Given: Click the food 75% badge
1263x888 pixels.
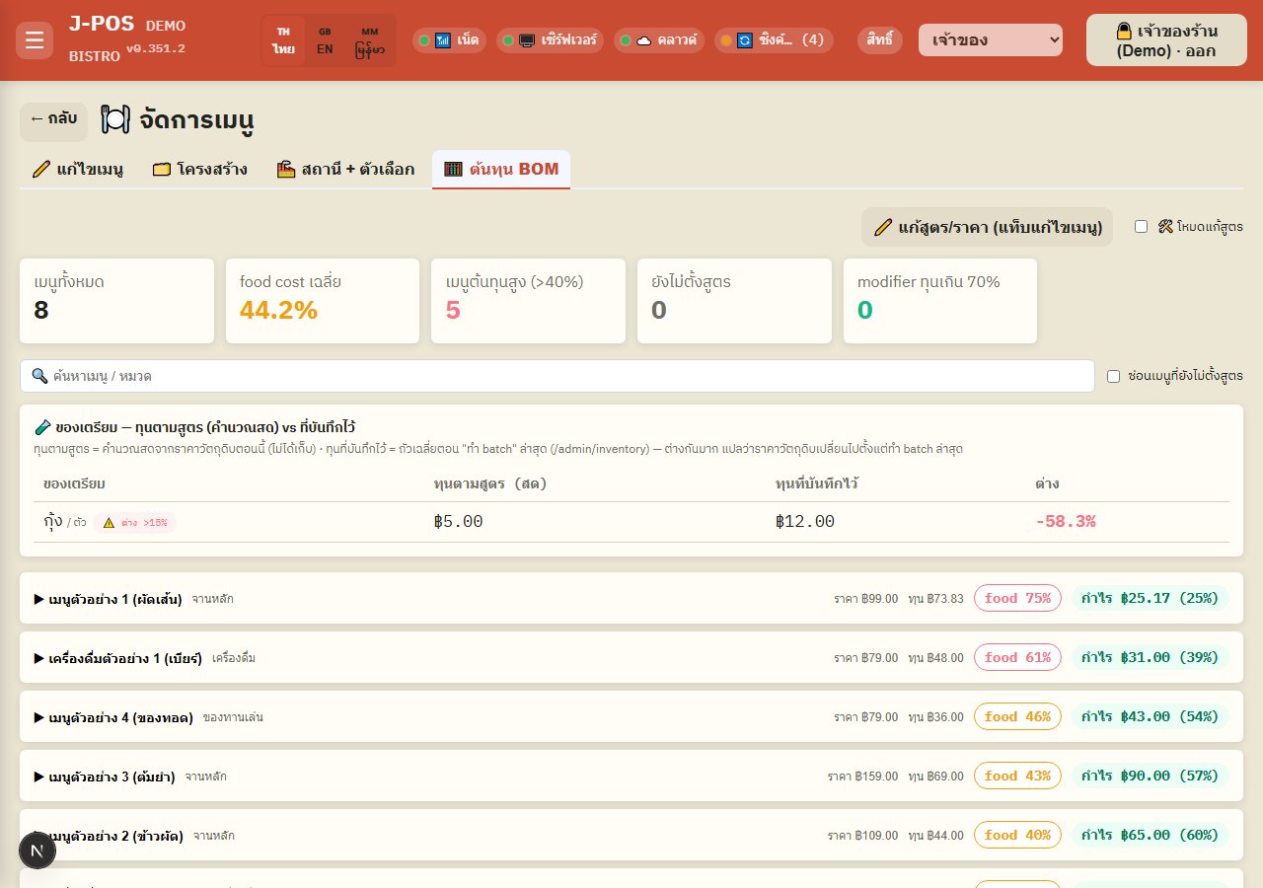Looking at the screenshot, I should [1017, 598].
